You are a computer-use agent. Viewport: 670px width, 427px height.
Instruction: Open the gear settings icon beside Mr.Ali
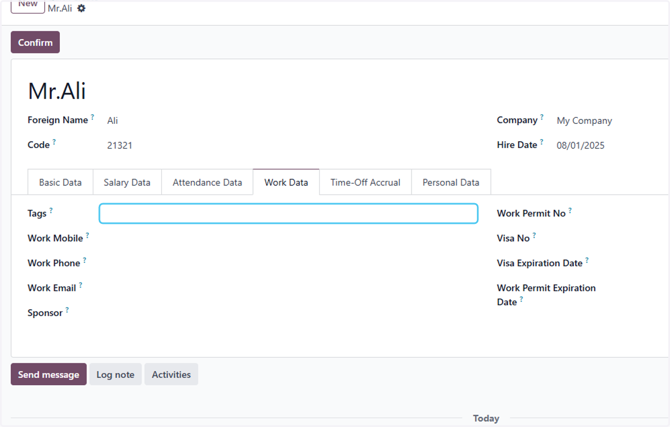point(82,8)
